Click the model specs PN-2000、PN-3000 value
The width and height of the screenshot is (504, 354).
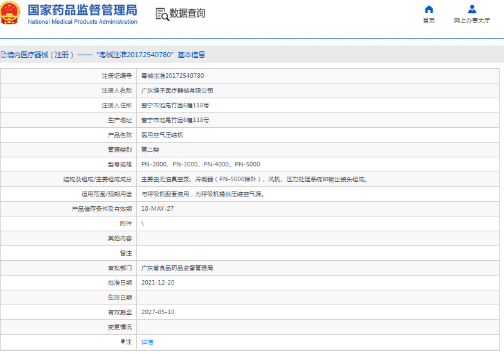tap(200, 164)
